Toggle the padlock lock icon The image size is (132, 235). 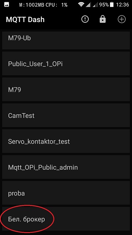[103, 19]
